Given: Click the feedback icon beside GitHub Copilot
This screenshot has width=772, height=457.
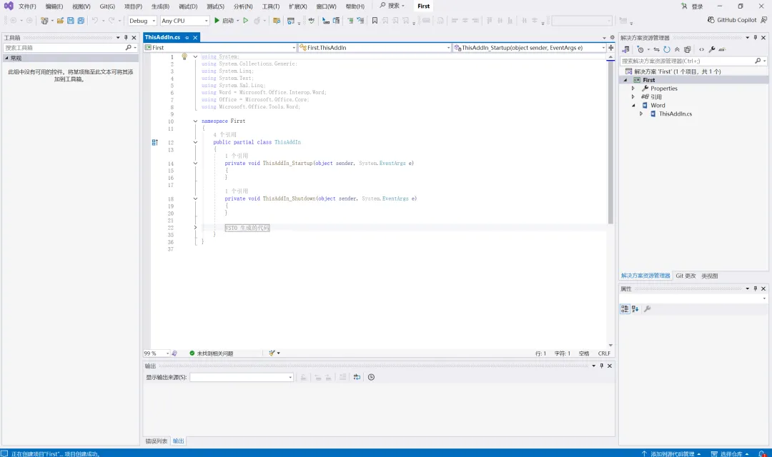Looking at the screenshot, I should point(763,20).
